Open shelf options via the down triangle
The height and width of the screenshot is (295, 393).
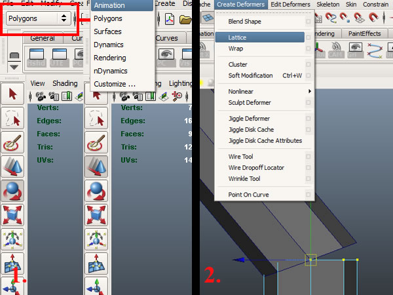pyautogui.click(x=14, y=68)
